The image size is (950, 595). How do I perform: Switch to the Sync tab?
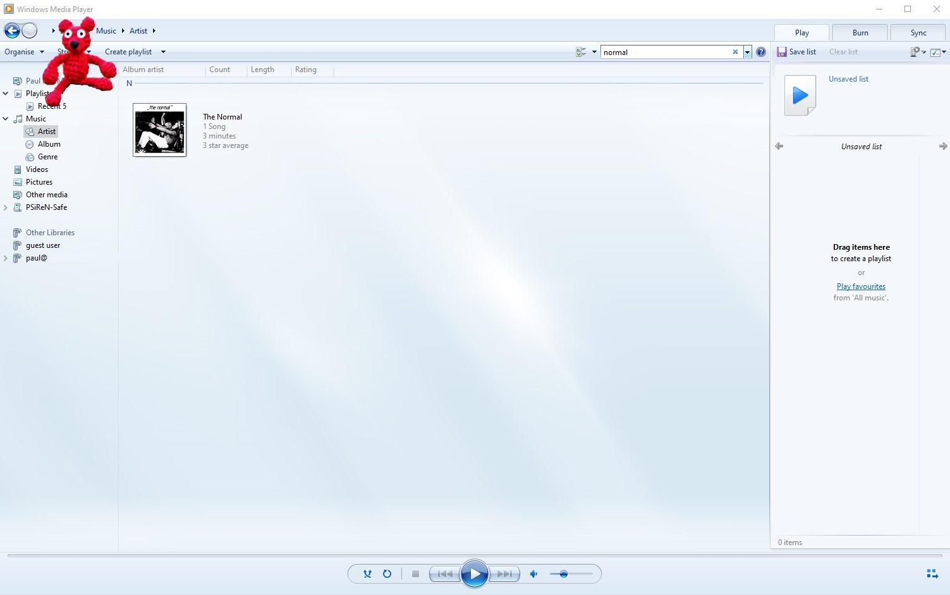point(918,33)
